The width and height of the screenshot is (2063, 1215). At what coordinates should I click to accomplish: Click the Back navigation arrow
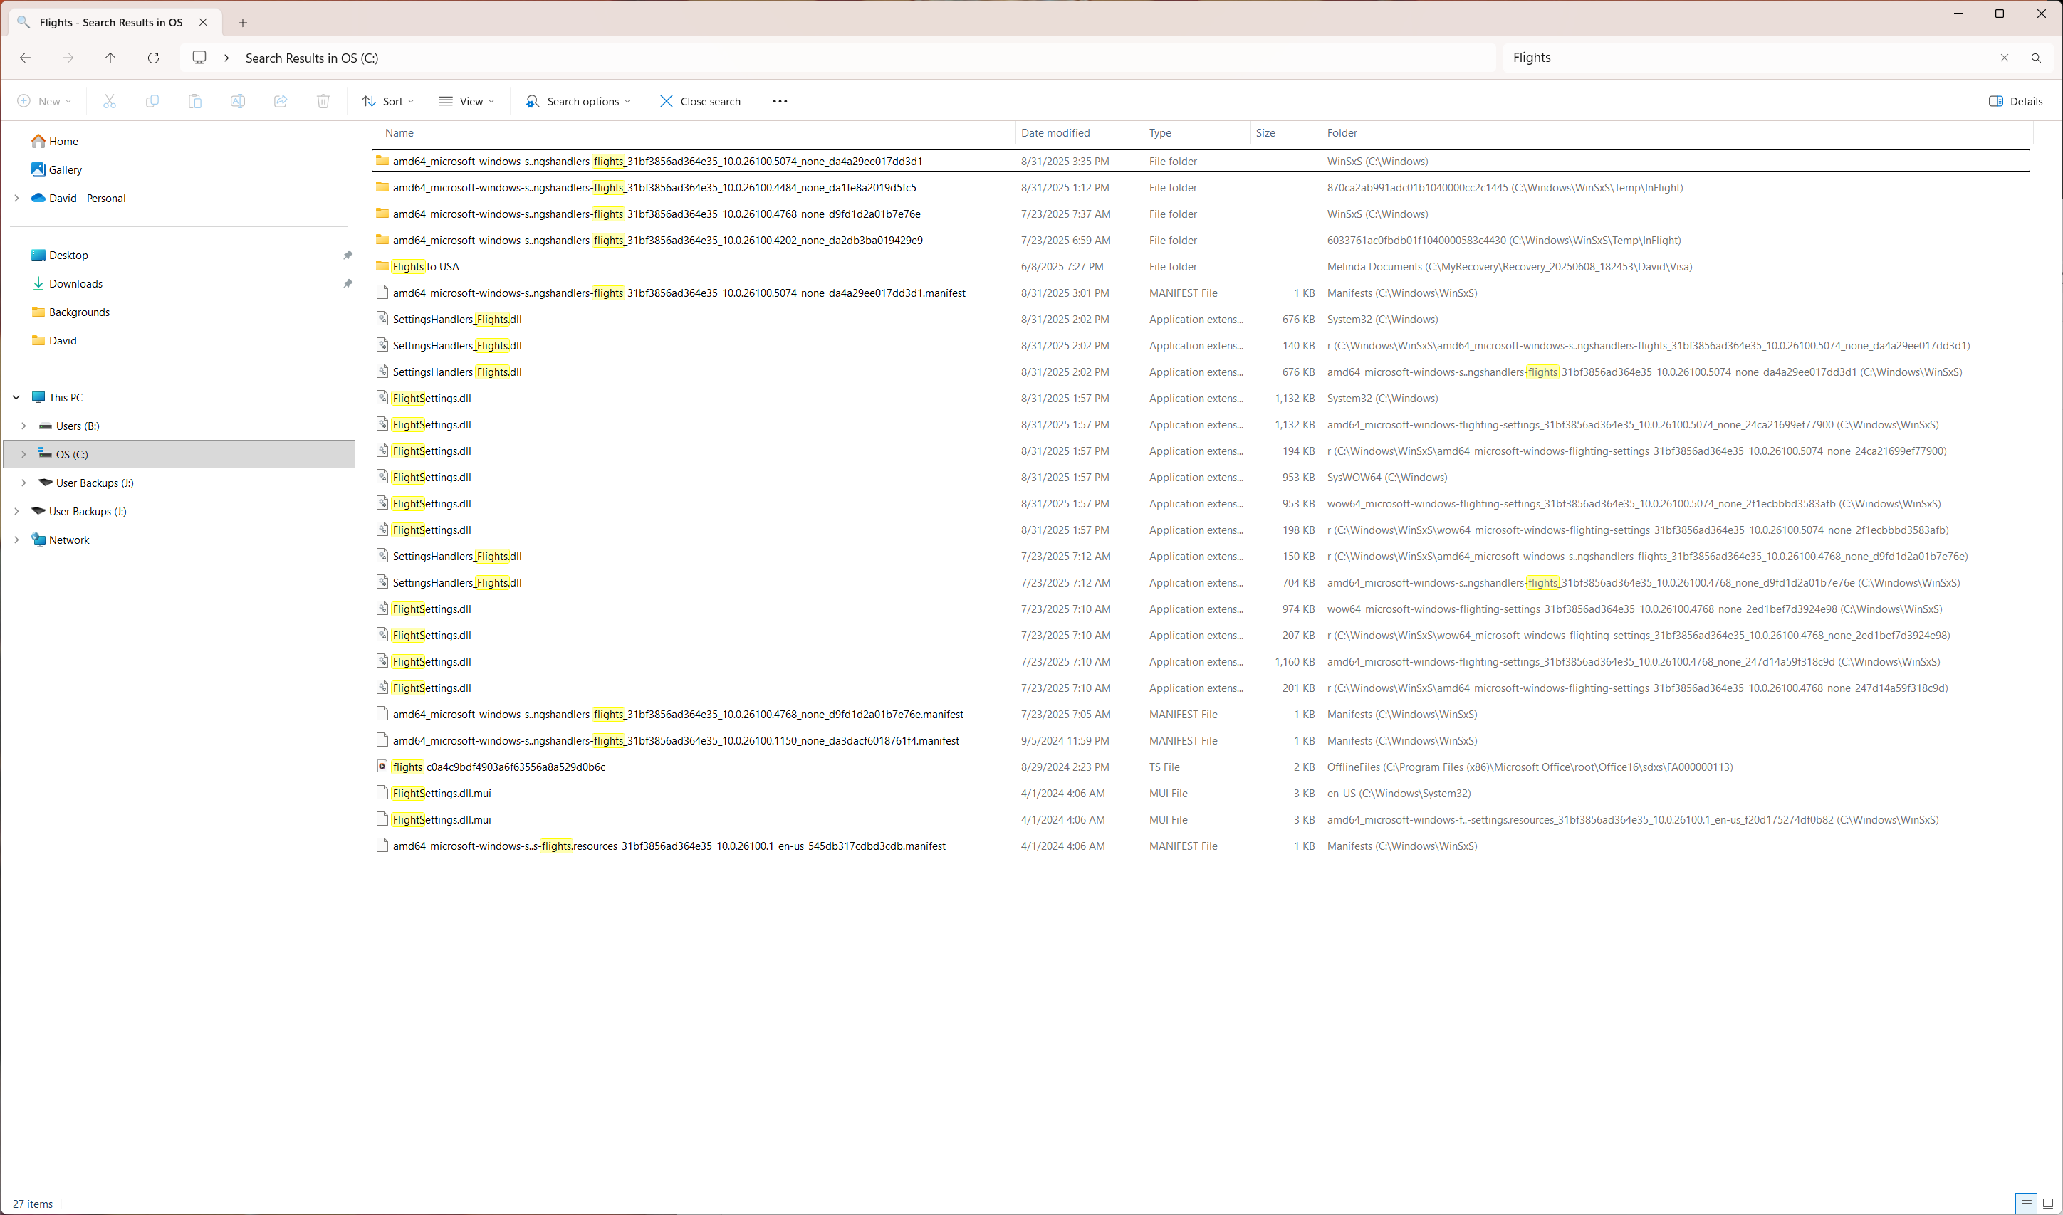[x=26, y=58]
